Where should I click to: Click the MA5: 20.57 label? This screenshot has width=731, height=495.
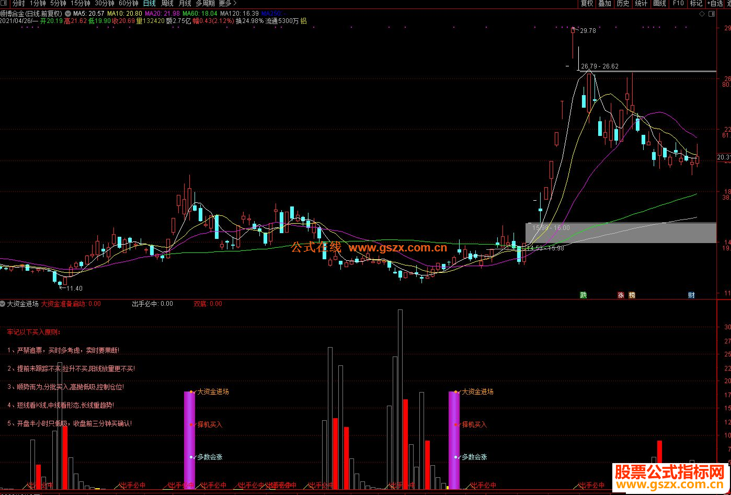[x=89, y=13]
